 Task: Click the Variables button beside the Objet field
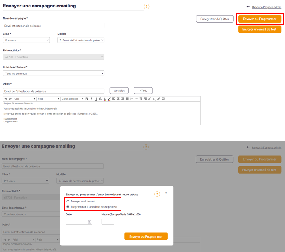coord(119,91)
